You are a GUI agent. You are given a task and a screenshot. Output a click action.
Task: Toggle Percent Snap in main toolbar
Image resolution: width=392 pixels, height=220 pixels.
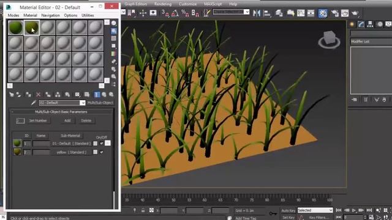[185, 13]
